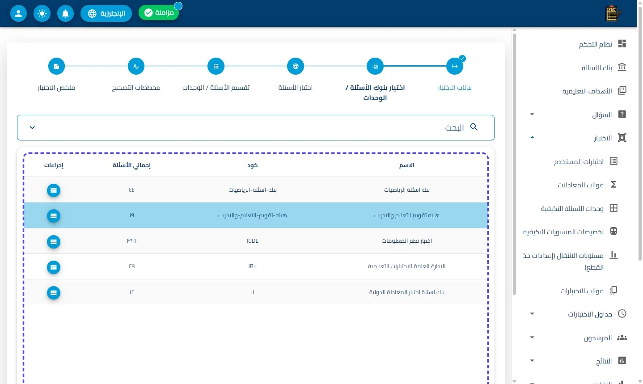Screen dimensions: 643x384
Task: Open تقسيم الأسئلة / الوحدات step circle
Action: [x=216, y=66]
